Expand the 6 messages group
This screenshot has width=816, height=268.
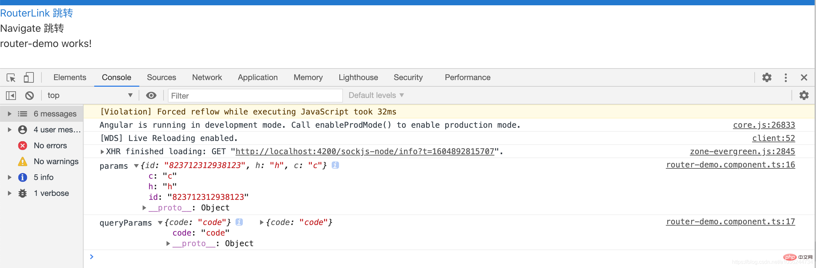pyautogui.click(x=10, y=114)
